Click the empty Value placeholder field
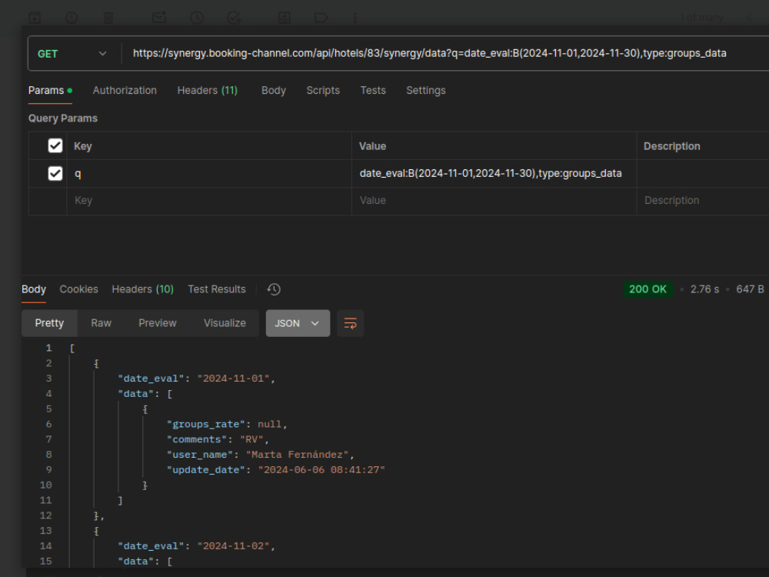This screenshot has width=769, height=577. click(494, 201)
